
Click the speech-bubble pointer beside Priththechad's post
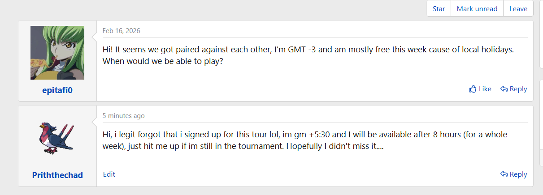pos(94,120)
